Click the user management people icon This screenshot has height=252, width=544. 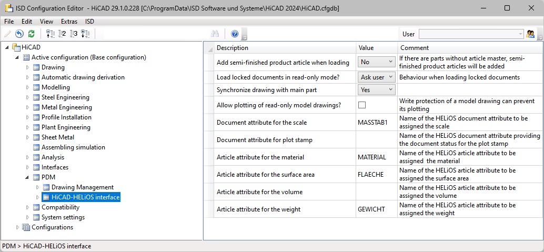pos(530,34)
